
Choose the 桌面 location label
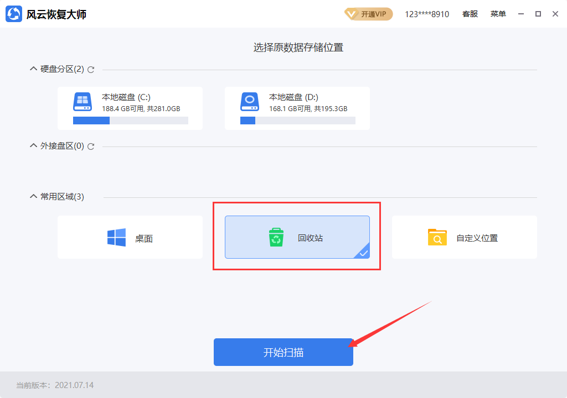(143, 238)
